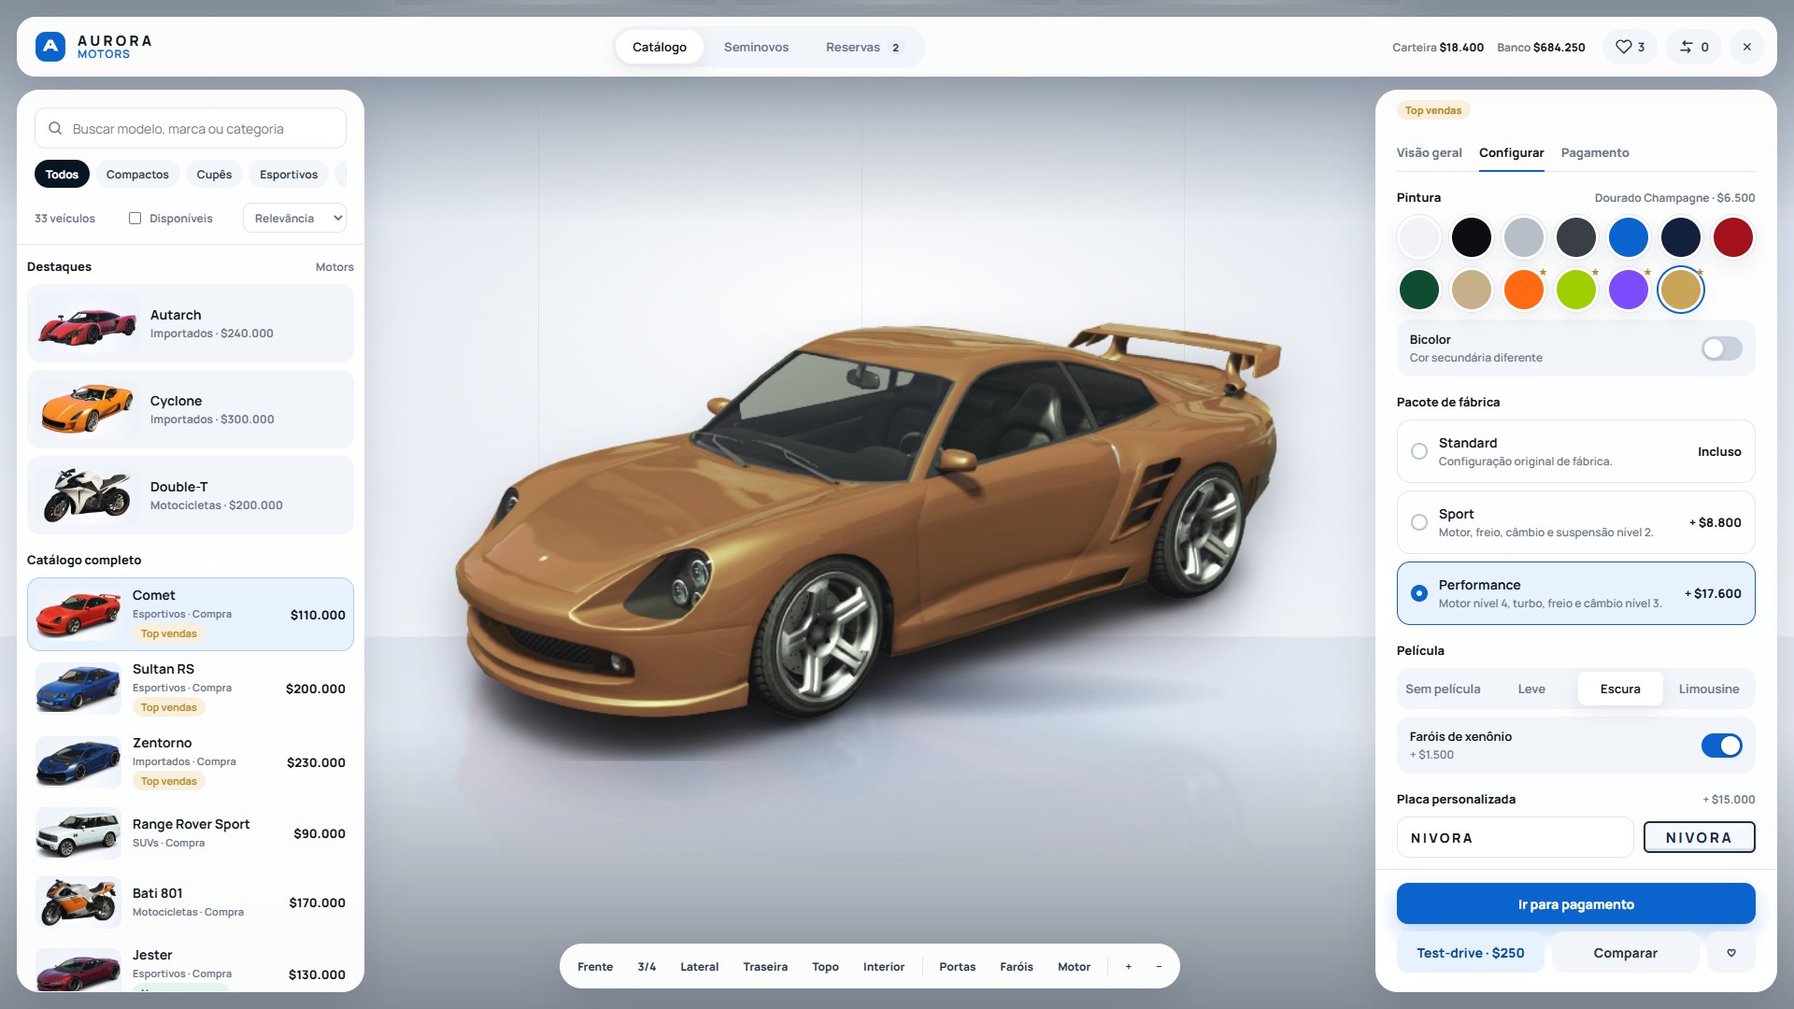This screenshot has width=1794, height=1009.
Task: Click the Aurora Motors logo icon
Action: (x=50, y=47)
